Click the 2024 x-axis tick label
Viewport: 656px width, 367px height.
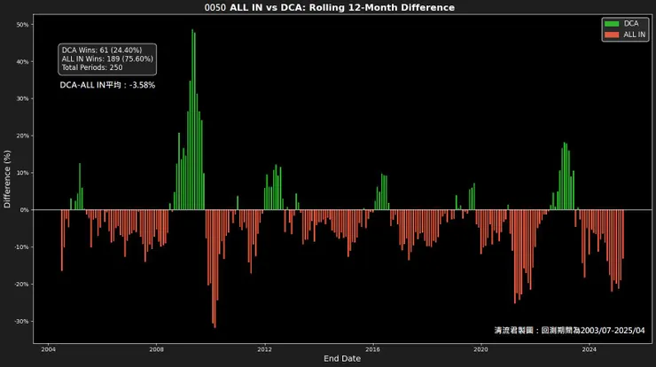(589, 349)
